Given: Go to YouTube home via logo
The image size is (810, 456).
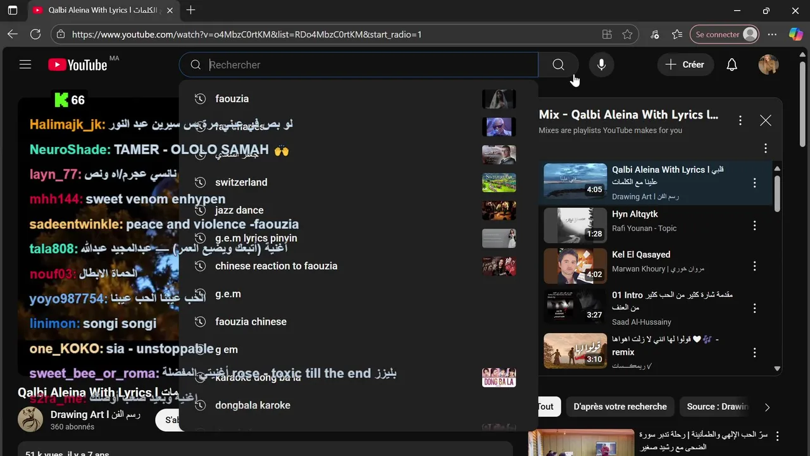Looking at the screenshot, I should coord(77,65).
